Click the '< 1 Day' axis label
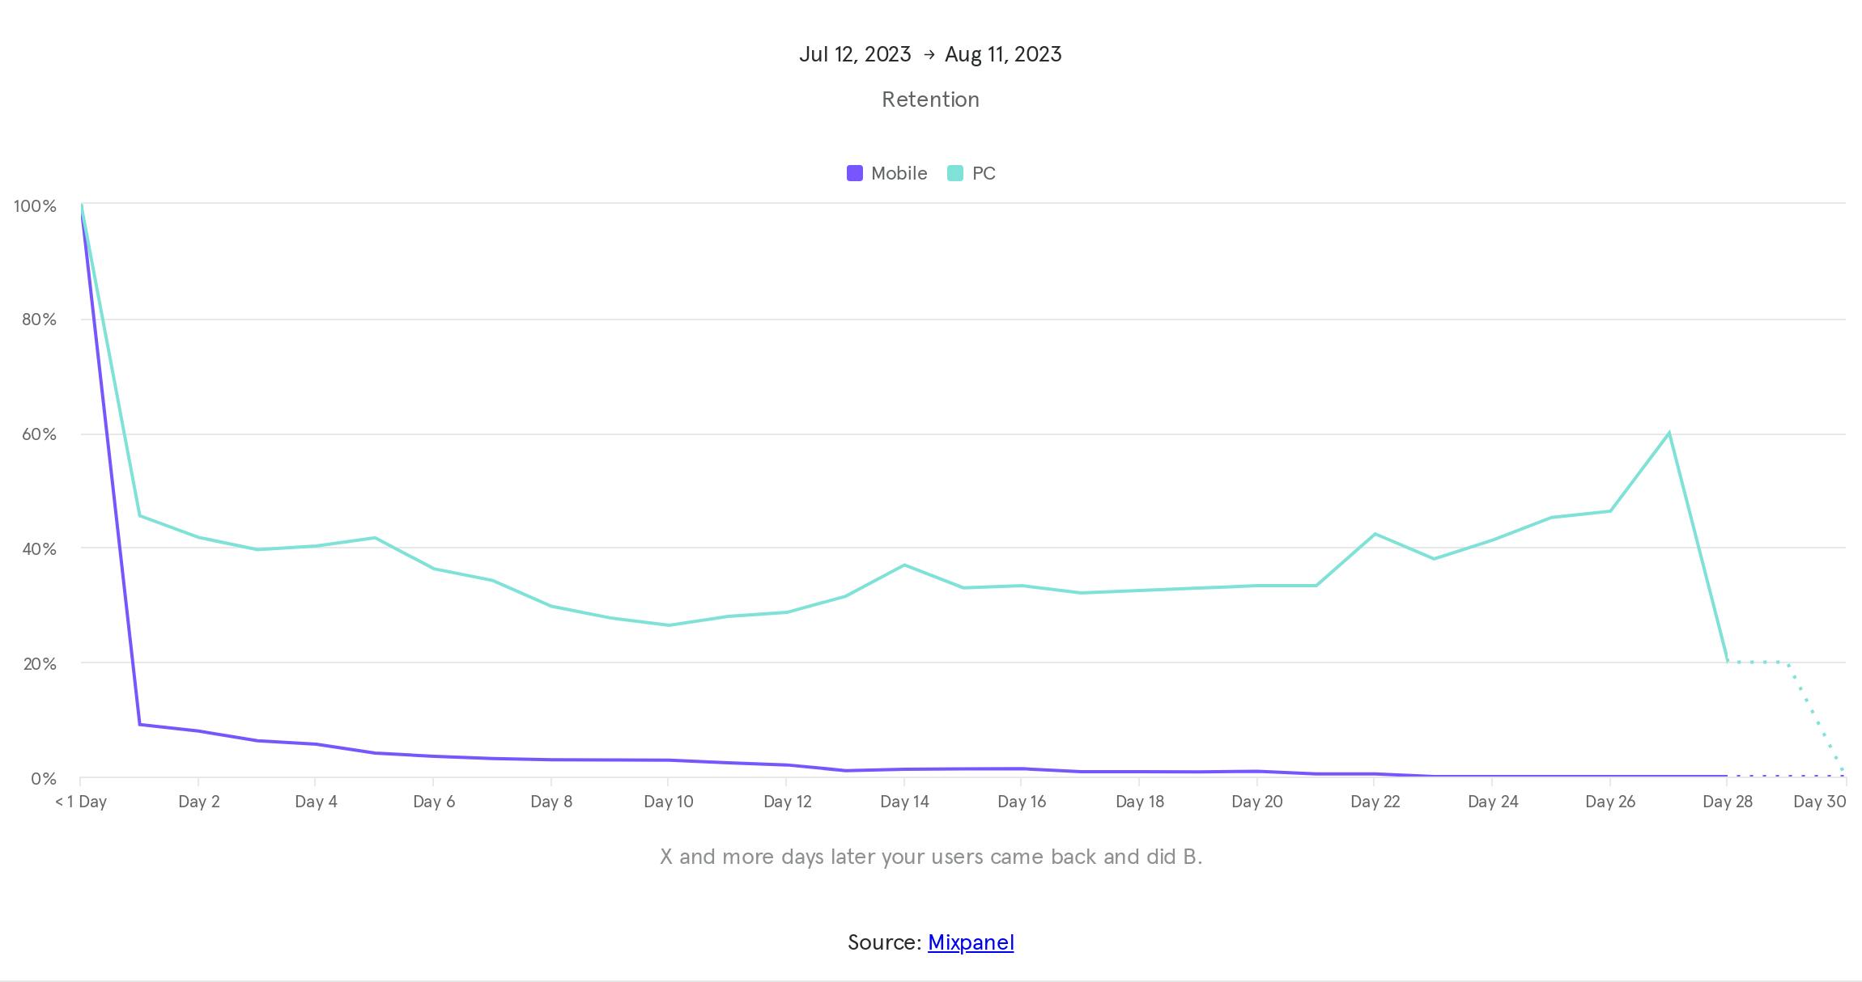 tap(81, 802)
